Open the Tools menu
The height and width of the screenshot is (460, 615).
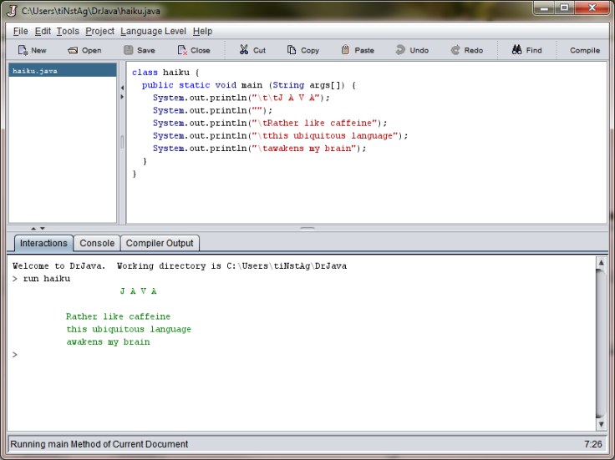(x=68, y=31)
